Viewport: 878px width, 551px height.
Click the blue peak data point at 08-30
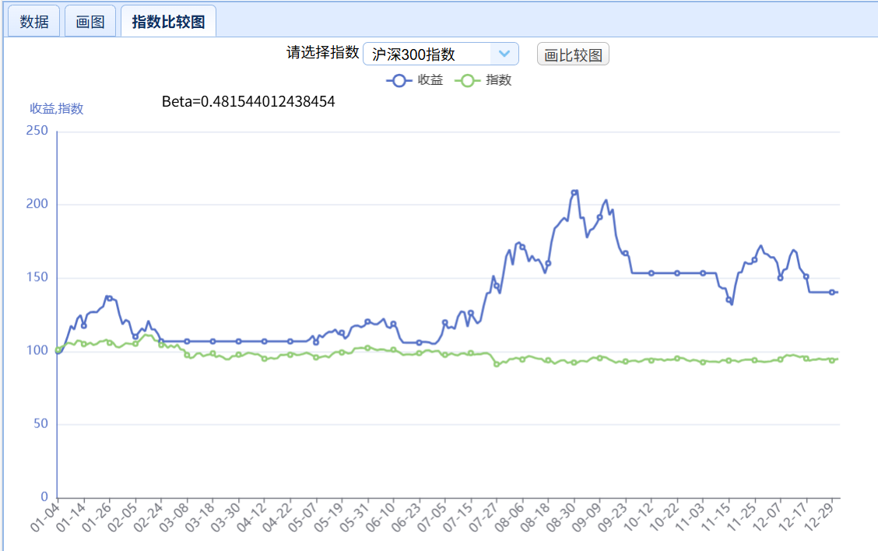click(574, 192)
